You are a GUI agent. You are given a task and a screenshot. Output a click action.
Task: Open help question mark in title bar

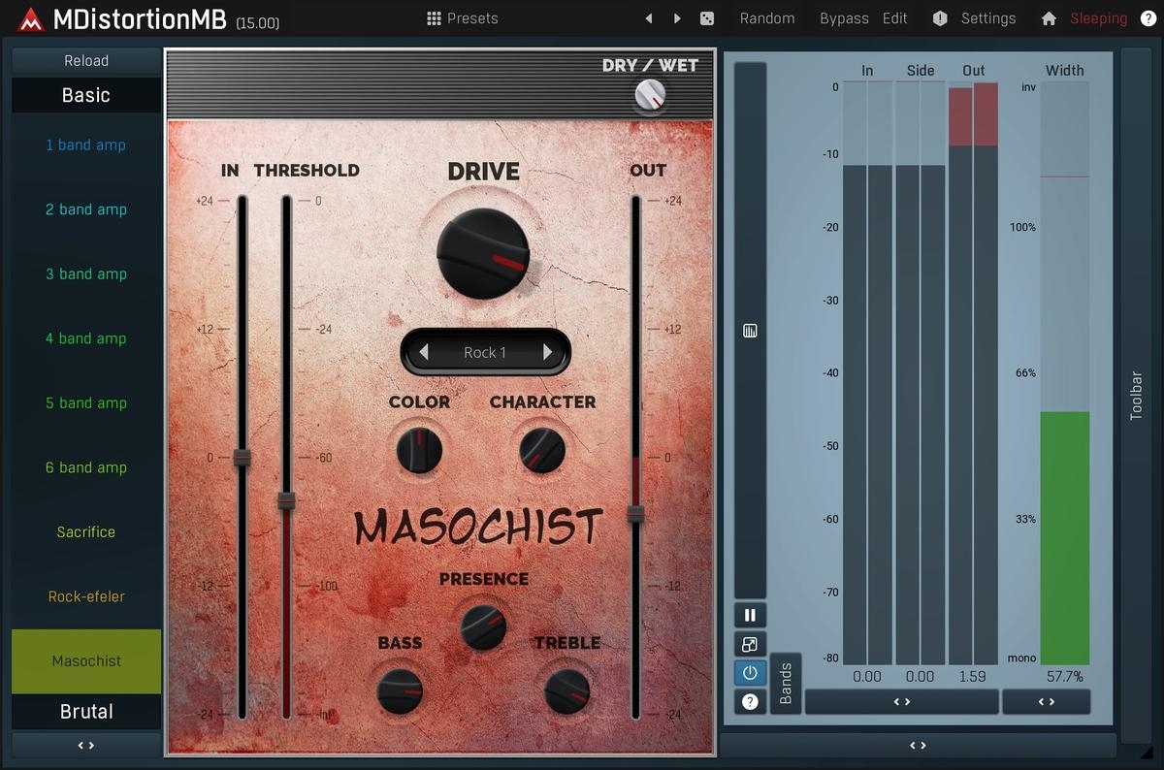1148,18
